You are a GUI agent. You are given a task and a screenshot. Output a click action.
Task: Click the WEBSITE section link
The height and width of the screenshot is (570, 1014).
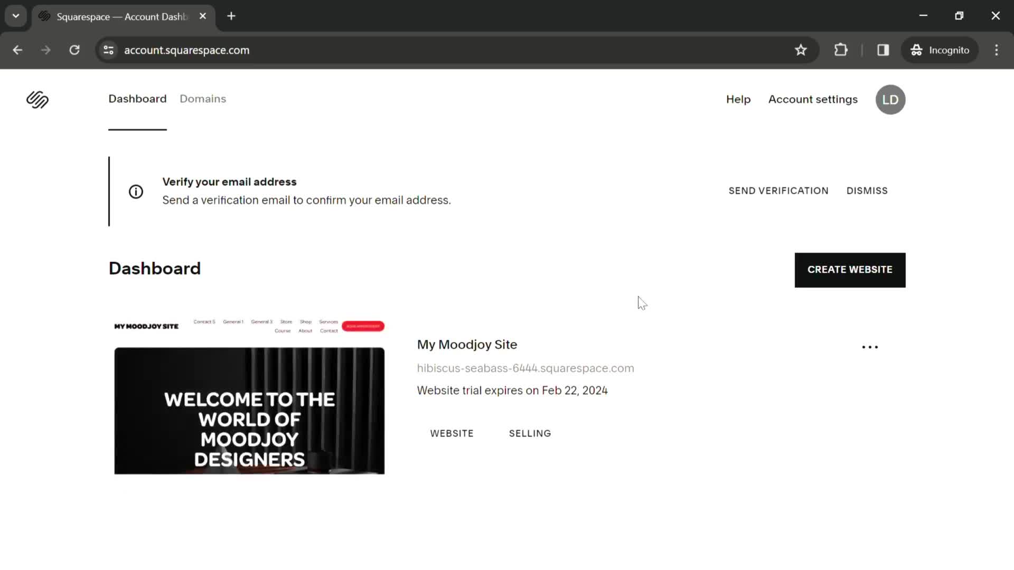452,433
